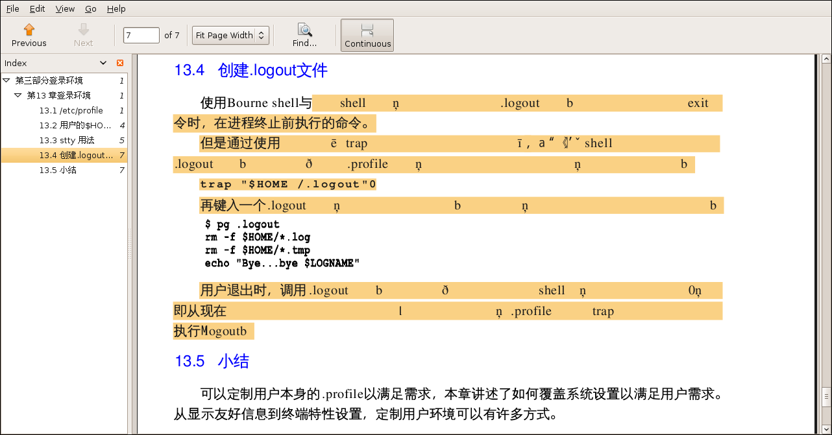Click the Next page arrow
This screenshot has width=832, height=435.
pos(83,36)
